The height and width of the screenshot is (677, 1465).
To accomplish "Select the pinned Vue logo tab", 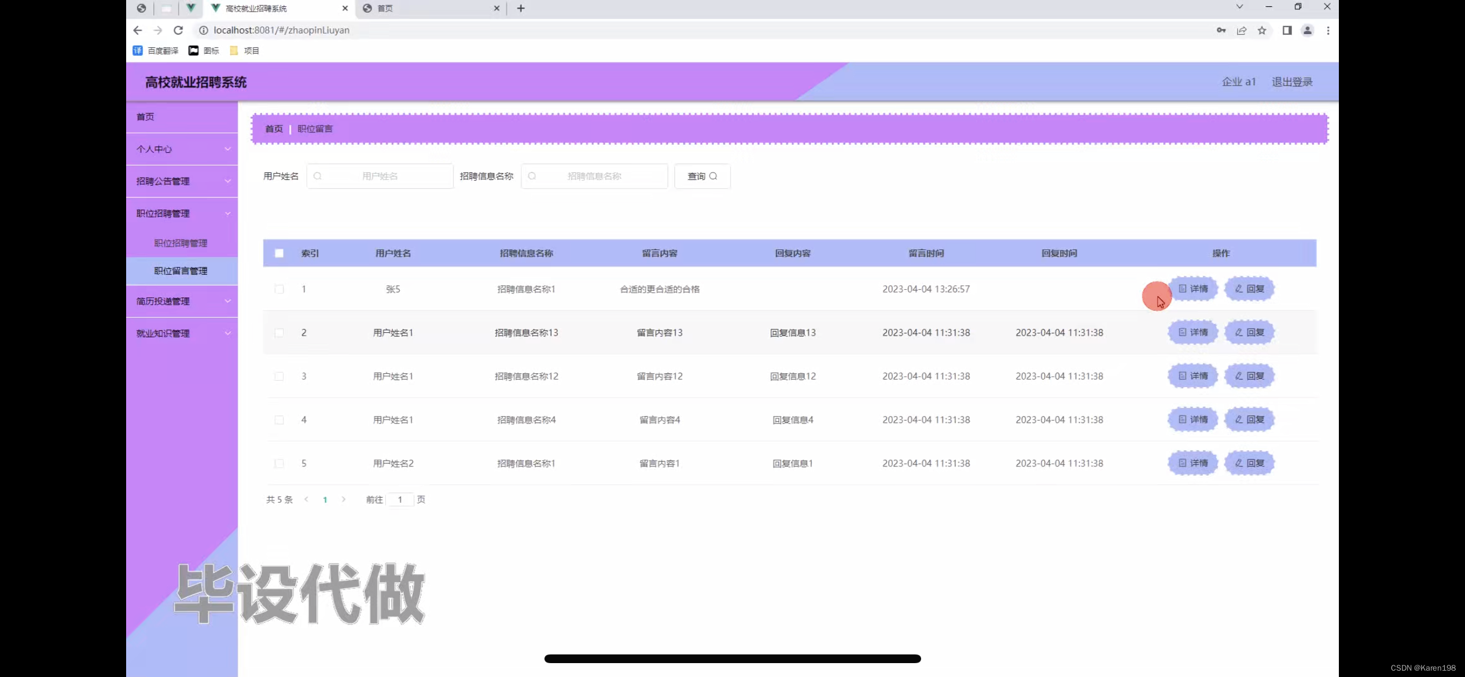I will click(190, 8).
